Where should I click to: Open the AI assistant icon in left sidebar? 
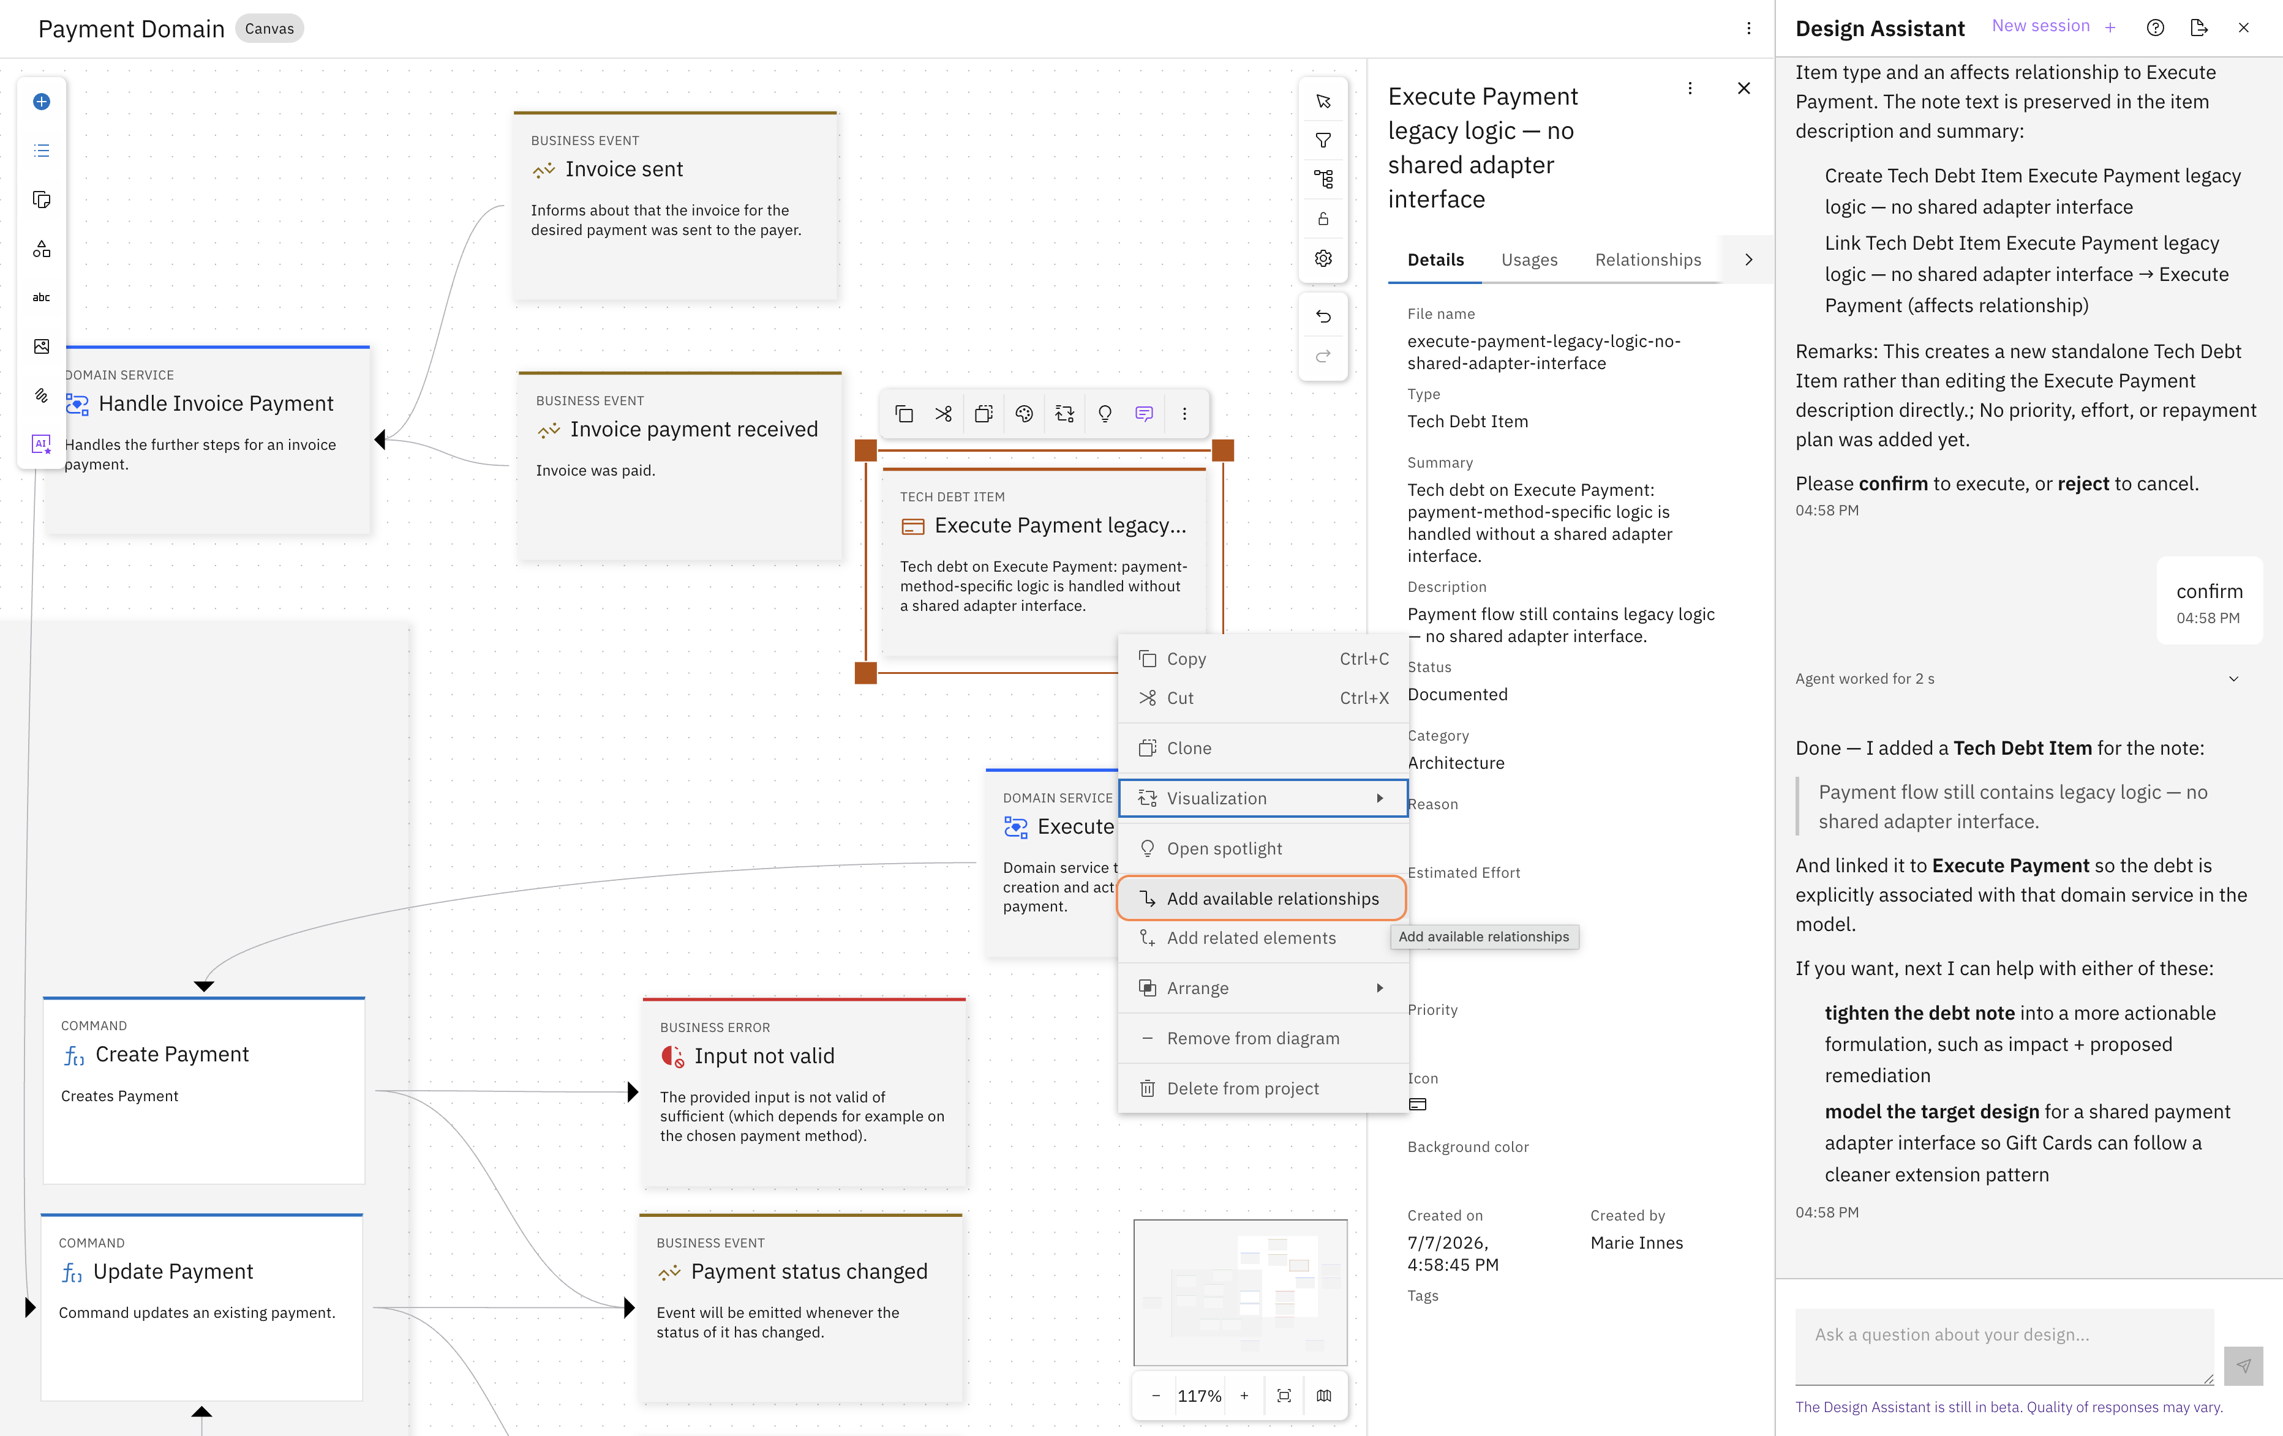tap(42, 444)
